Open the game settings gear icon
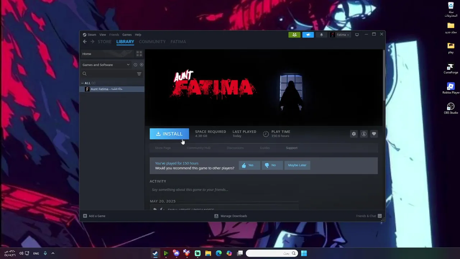The height and width of the screenshot is (259, 460). coord(354,134)
